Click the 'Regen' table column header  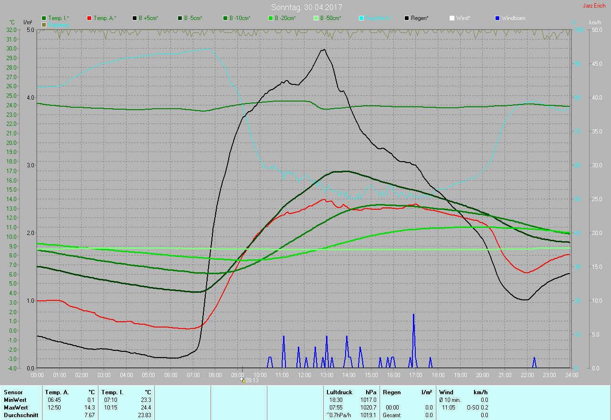point(391,392)
